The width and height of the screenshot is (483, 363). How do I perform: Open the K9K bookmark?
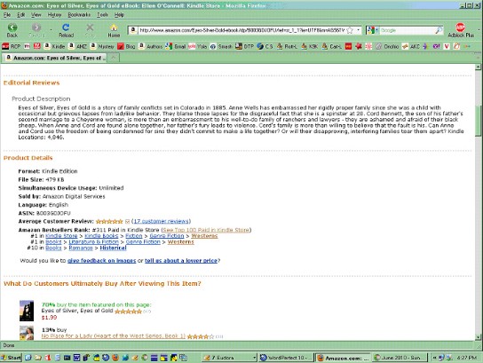point(310,46)
